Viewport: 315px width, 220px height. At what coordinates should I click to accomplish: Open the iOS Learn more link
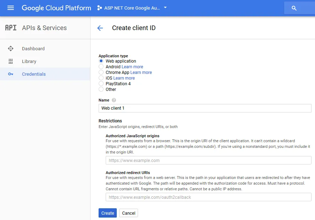click(x=124, y=78)
